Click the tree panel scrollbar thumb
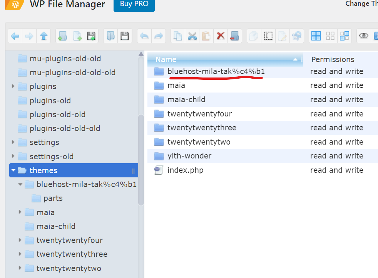Screen dimensions: 378x278 pos(141,160)
